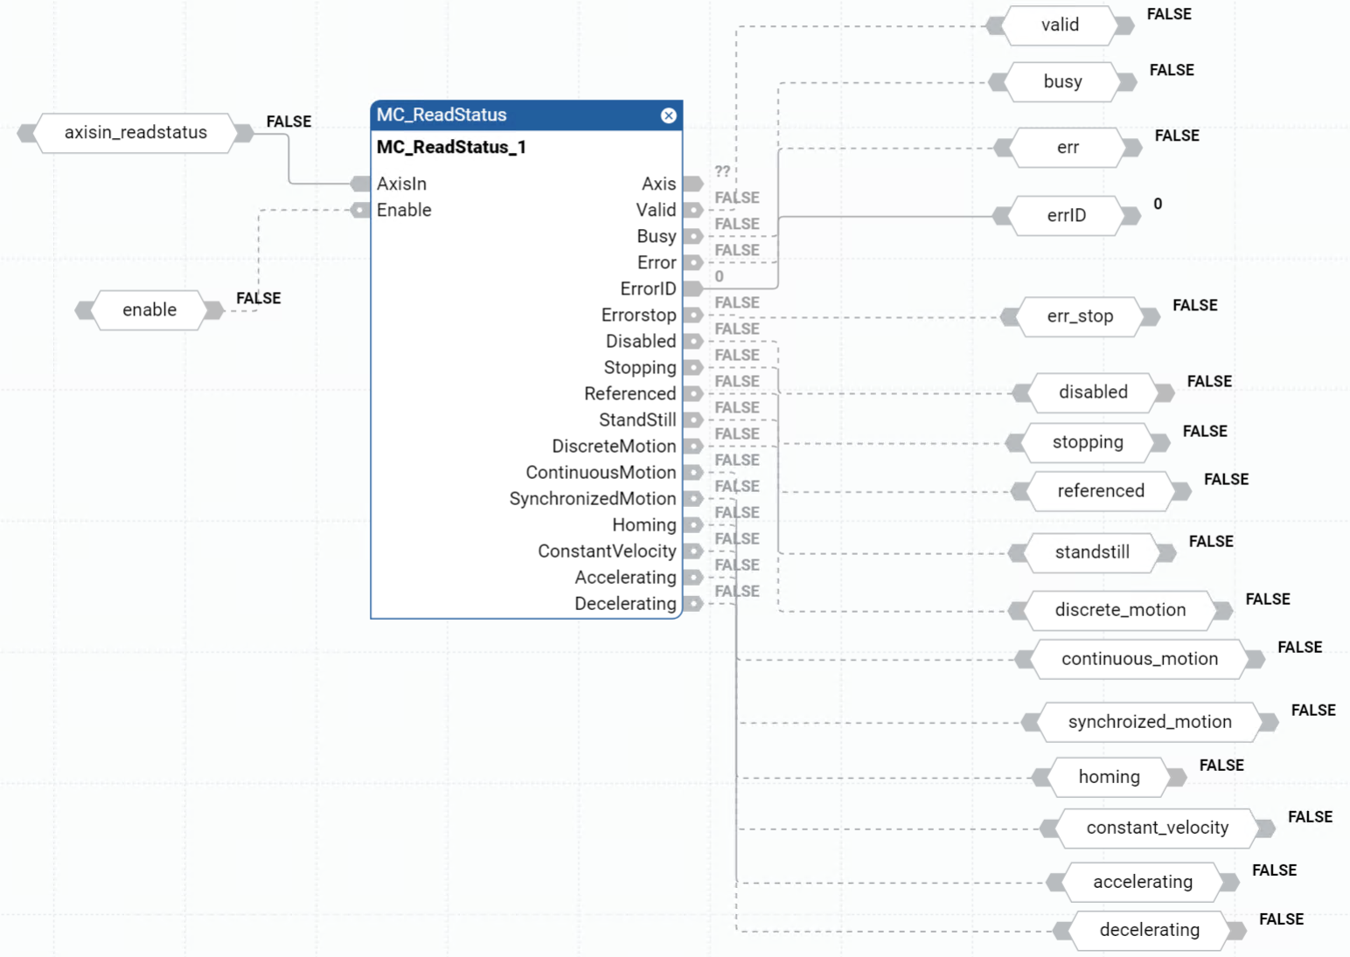Click the Homing output pin
Viewport: 1350px width, 957px height.
(x=692, y=524)
